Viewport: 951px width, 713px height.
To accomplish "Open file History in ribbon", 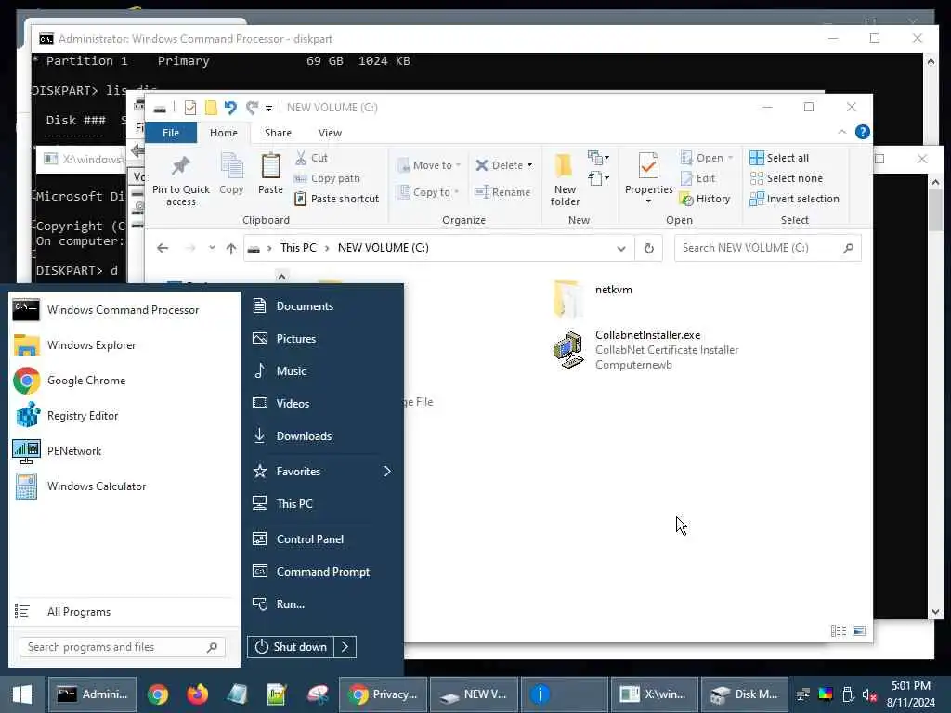I will click(705, 199).
